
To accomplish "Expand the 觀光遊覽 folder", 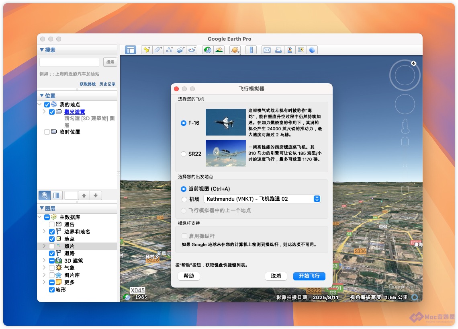I will click(x=44, y=112).
